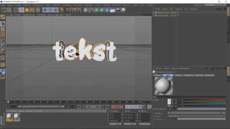Open the Floor environment objects icon

pyautogui.click(x=112, y=10)
